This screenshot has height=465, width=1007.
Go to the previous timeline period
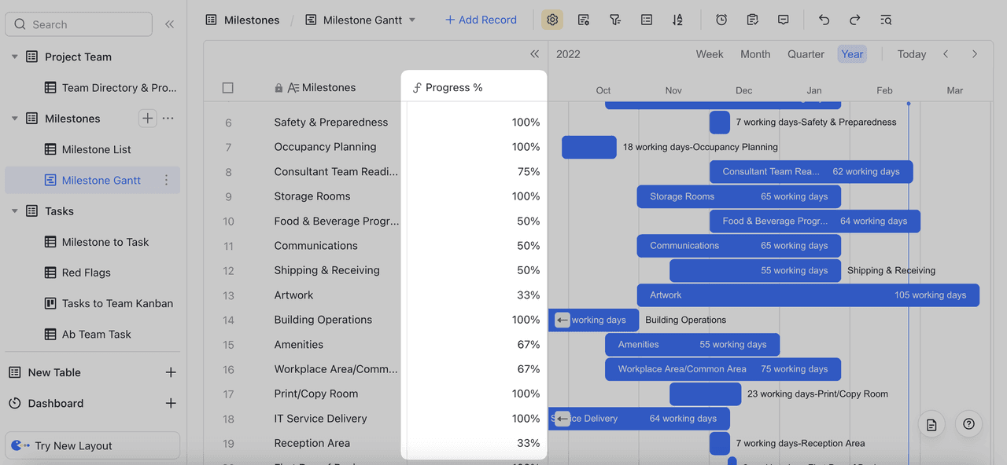click(x=946, y=54)
